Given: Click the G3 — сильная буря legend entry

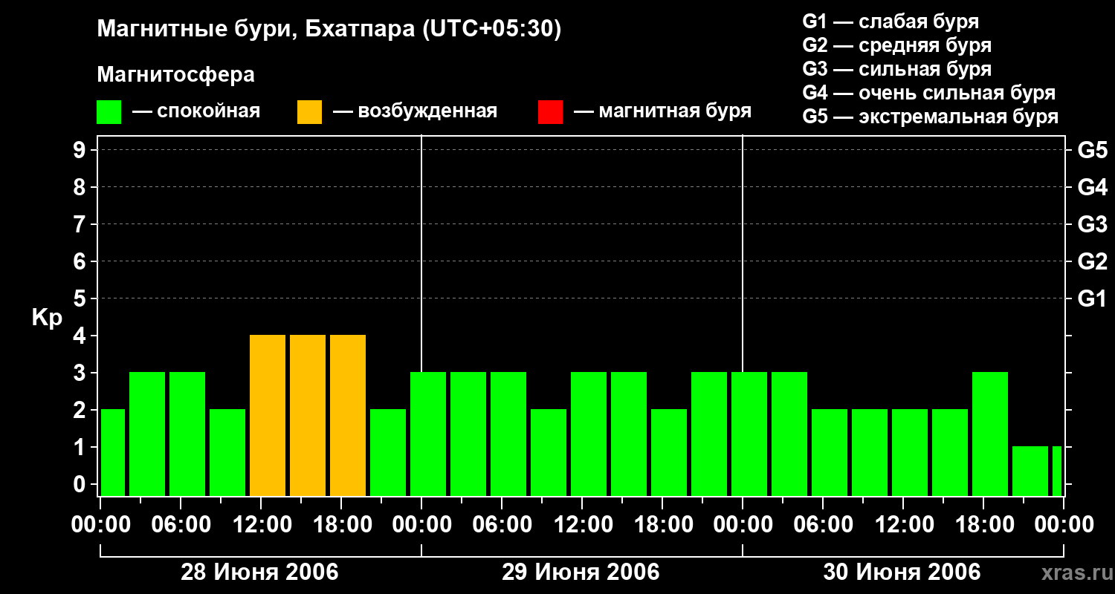Looking at the screenshot, I should (x=897, y=69).
